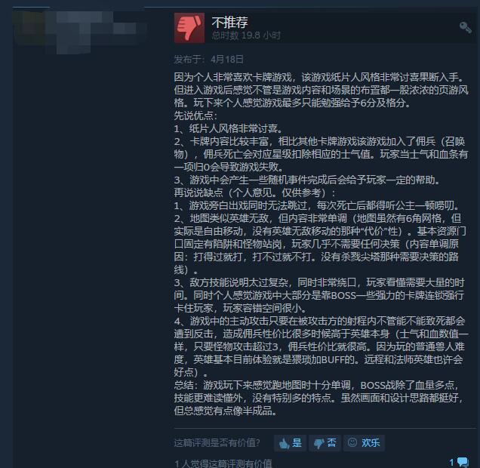
Task: Open the 不推荐 review title
Action: click(x=229, y=22)
